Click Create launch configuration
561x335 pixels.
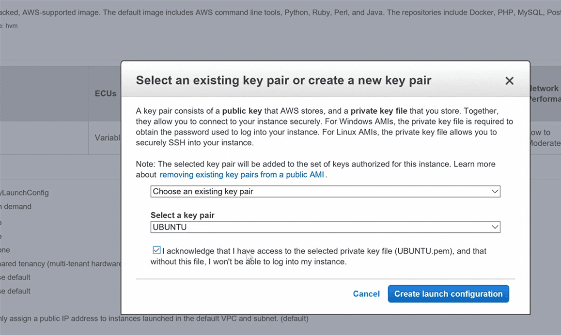(448, 294)
